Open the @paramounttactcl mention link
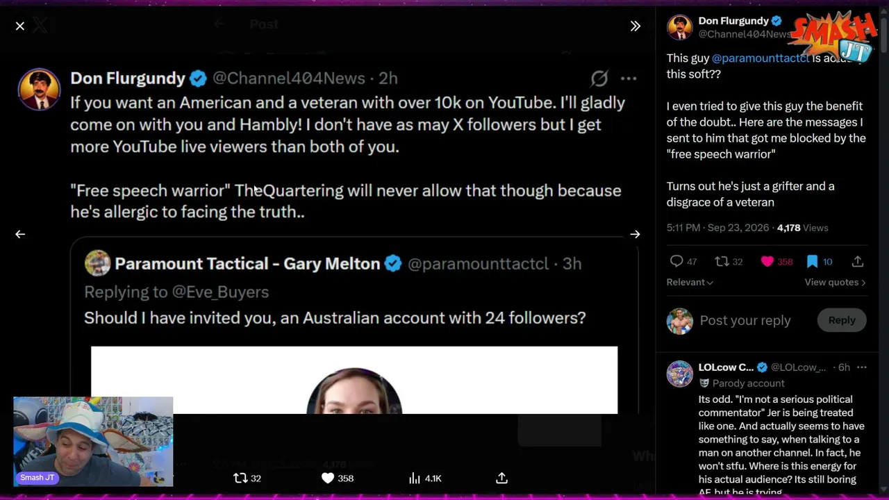 760,58
